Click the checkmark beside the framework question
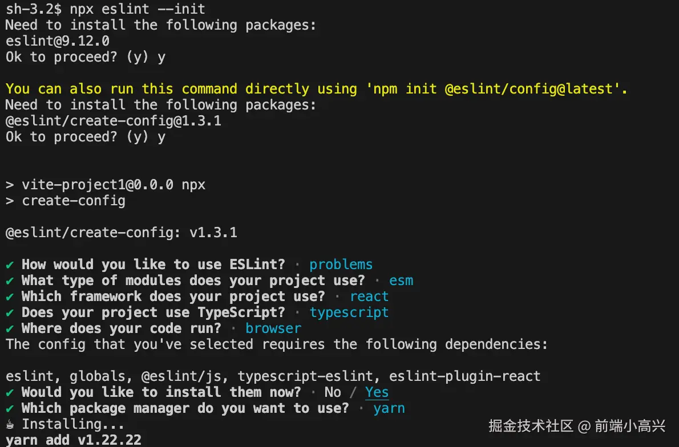679x447 pixels. click(10, 296)
